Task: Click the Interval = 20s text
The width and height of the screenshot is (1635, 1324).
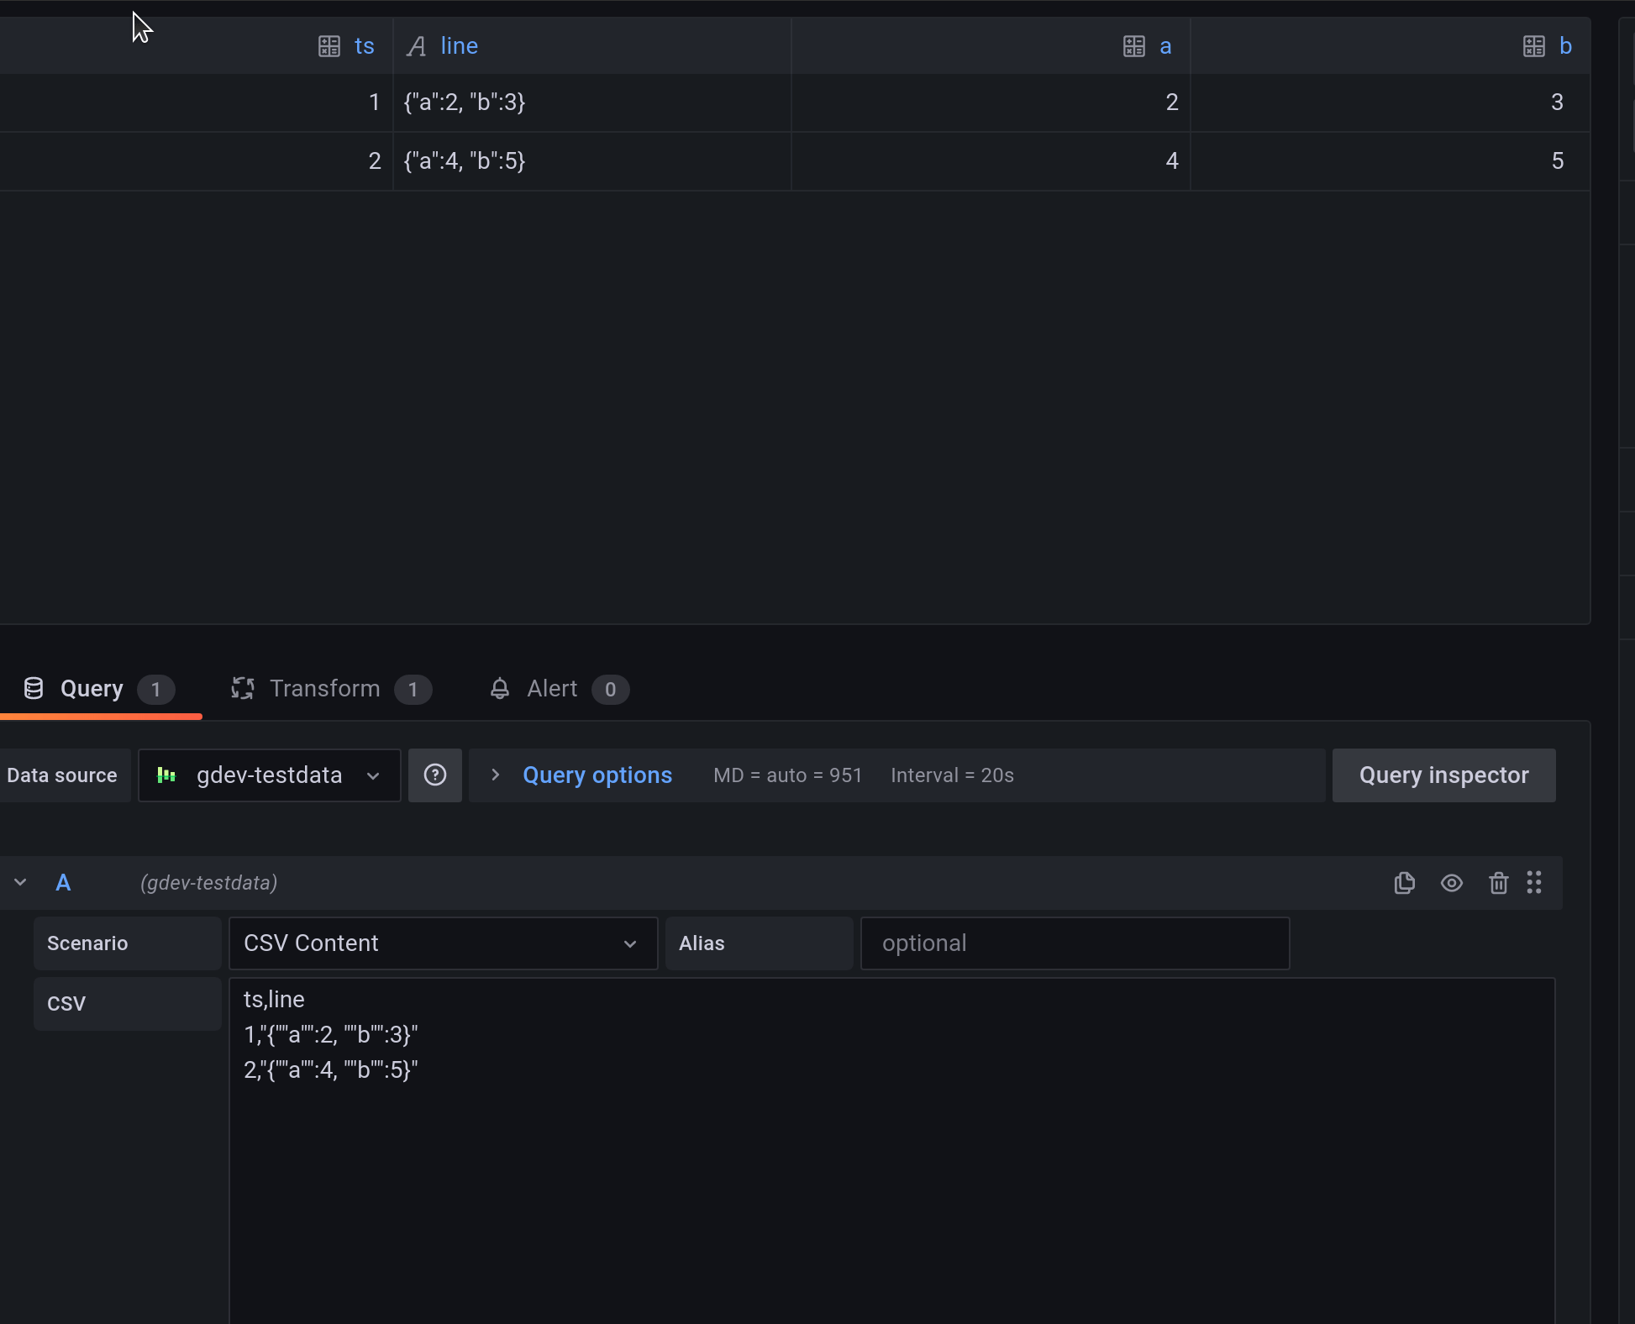Action: [x=952, y=775]
